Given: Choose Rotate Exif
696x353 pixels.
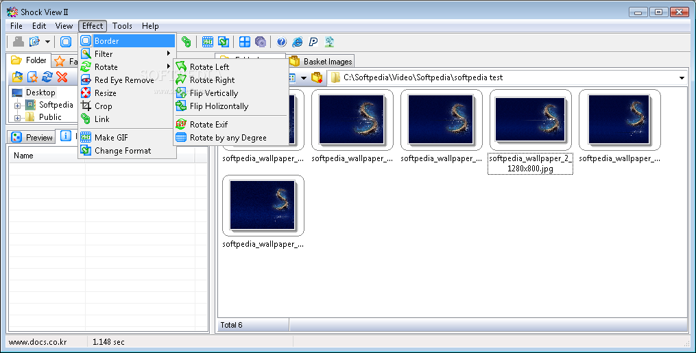Looking at the screenshot, I should click(x=231, y=124).
